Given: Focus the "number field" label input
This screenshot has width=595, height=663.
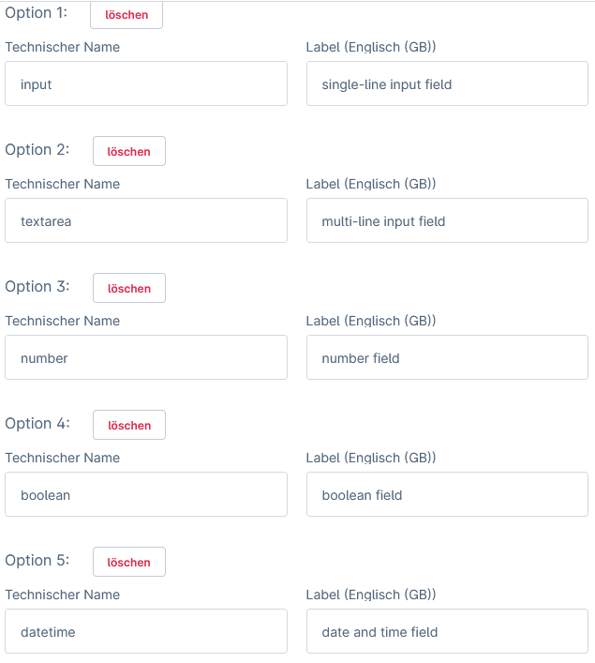Looking at the screenshot, I should coord(447,358).
